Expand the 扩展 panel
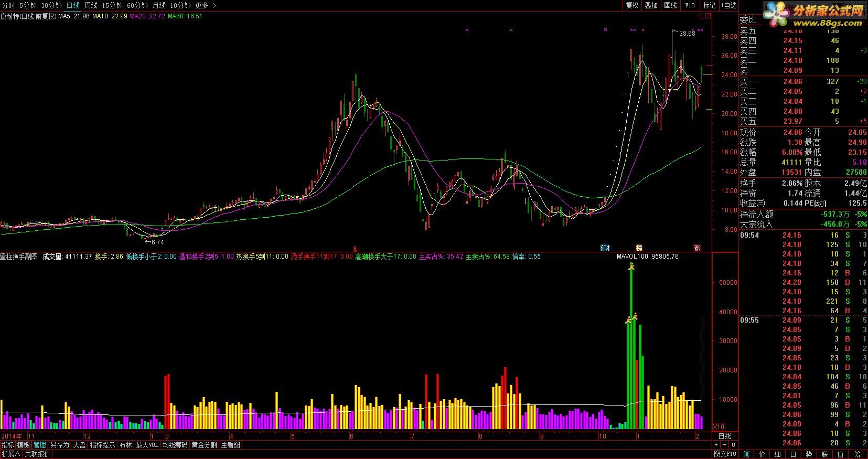Viewport: 868px width, 459px height. 10,454
